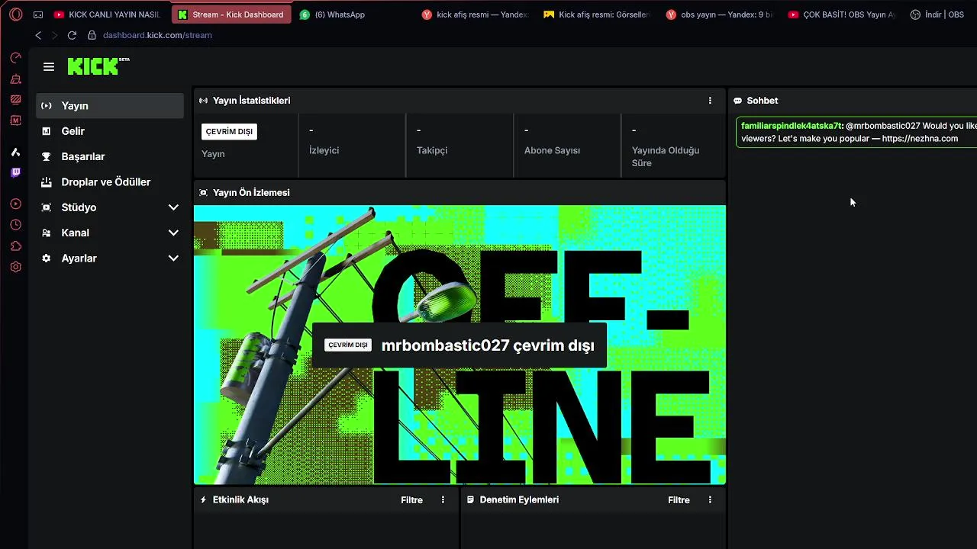977x549 pixels.
Task: Go back to the previous page
Action: (38, 35)
